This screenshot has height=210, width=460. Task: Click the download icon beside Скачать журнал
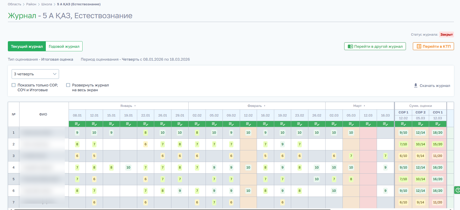(x=416, y=85)
